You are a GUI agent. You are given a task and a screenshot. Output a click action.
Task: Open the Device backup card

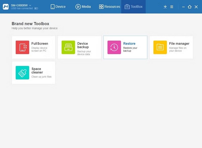click(80, 47)
